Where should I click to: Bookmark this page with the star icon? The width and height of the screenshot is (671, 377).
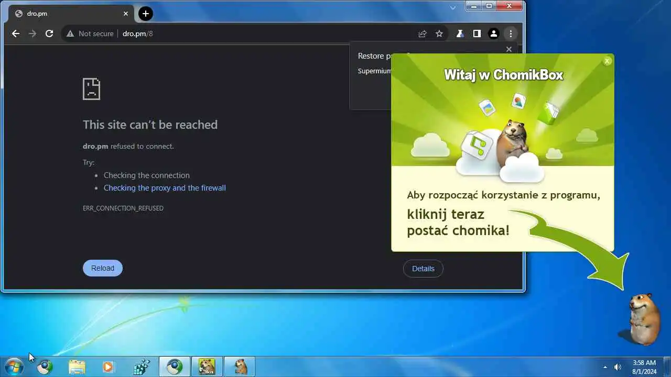pos(439,34)
